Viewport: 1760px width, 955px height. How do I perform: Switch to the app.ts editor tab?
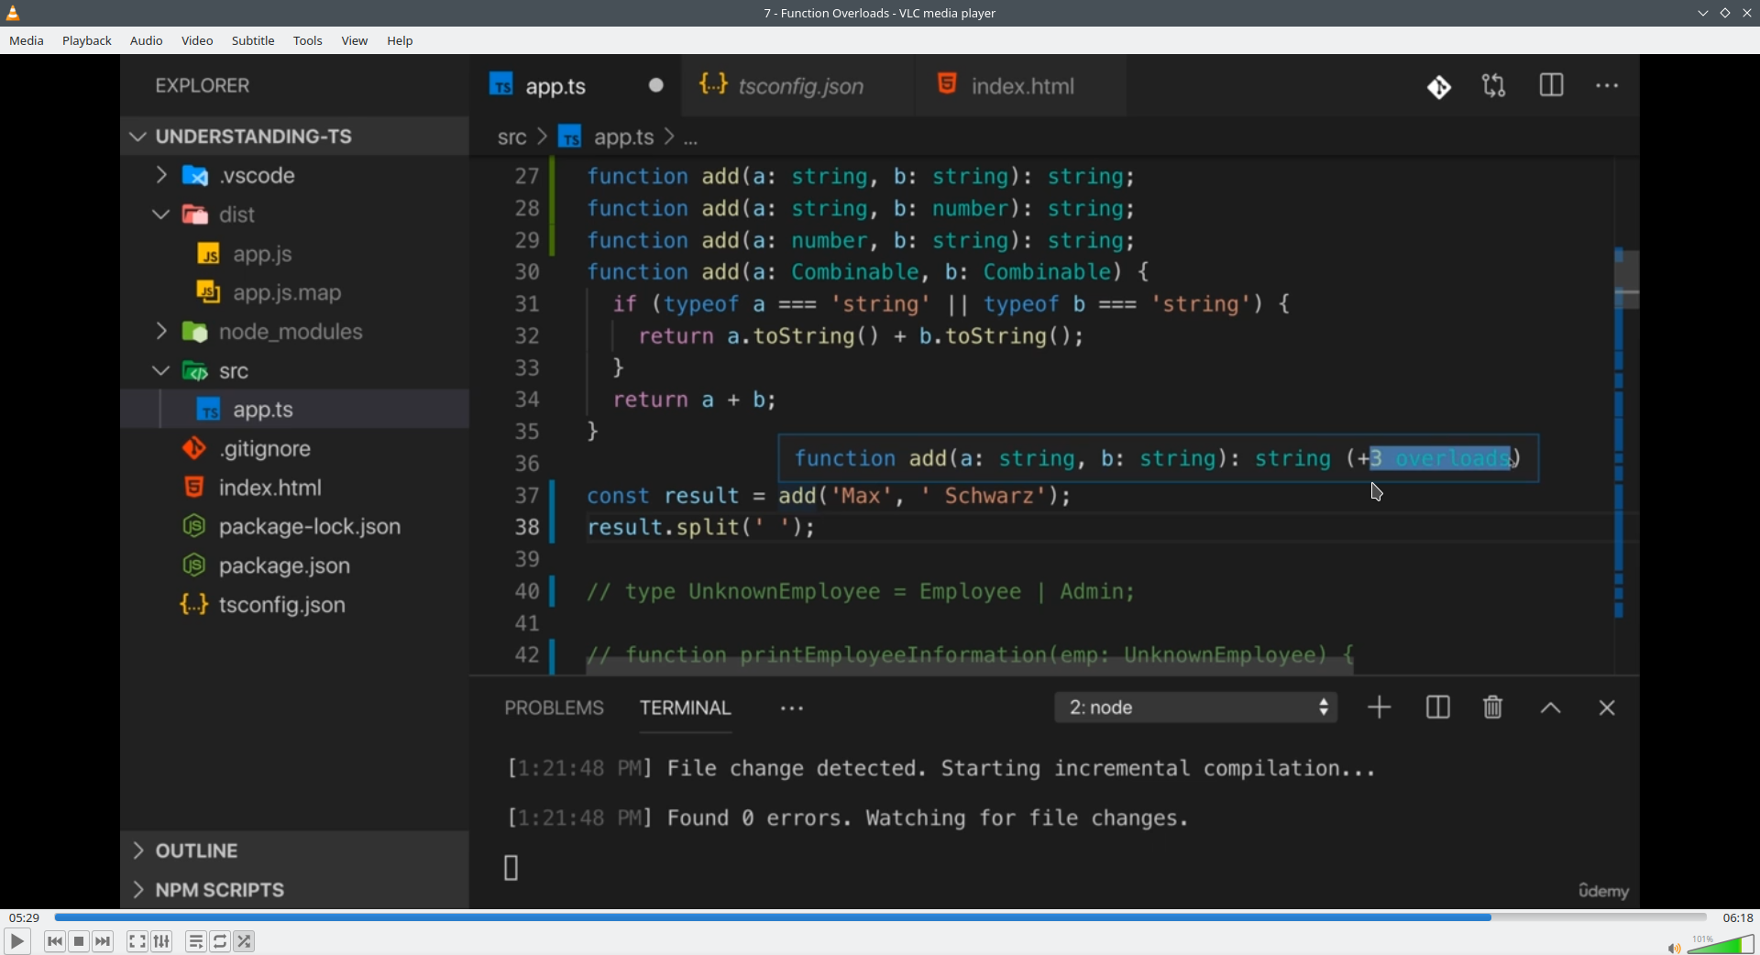[x=576, y=86]
